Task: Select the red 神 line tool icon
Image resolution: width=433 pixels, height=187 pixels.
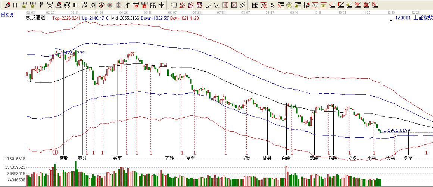Action: point(136,5)
